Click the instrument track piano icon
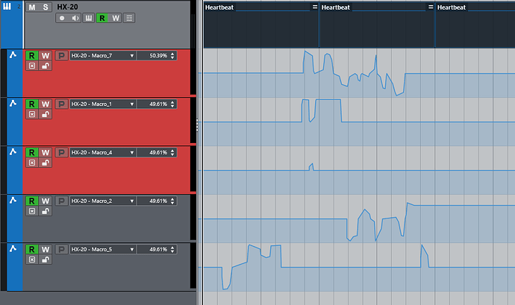Screen dimensions: 515x305 pos(7,6)
